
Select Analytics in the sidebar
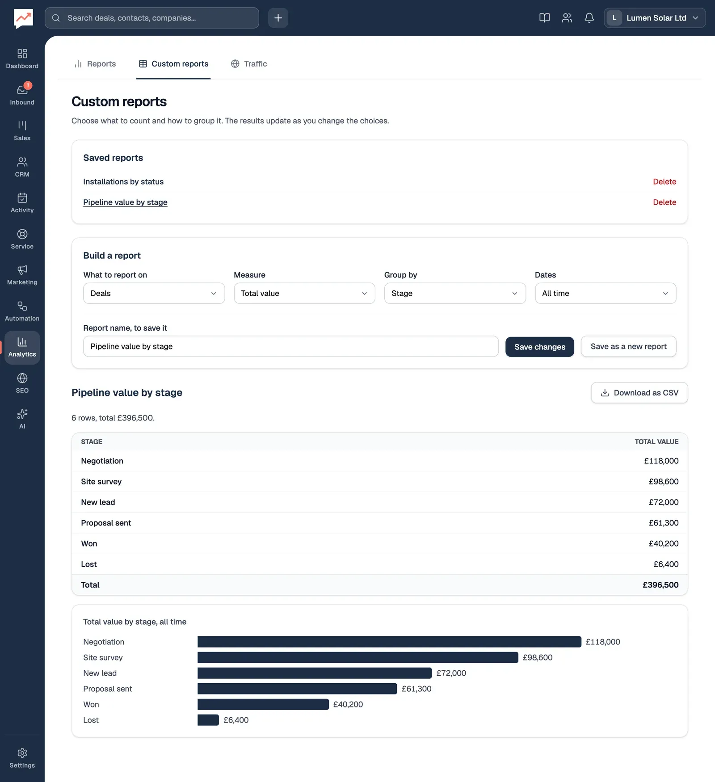pyautogui.click(x=22, y=347)
